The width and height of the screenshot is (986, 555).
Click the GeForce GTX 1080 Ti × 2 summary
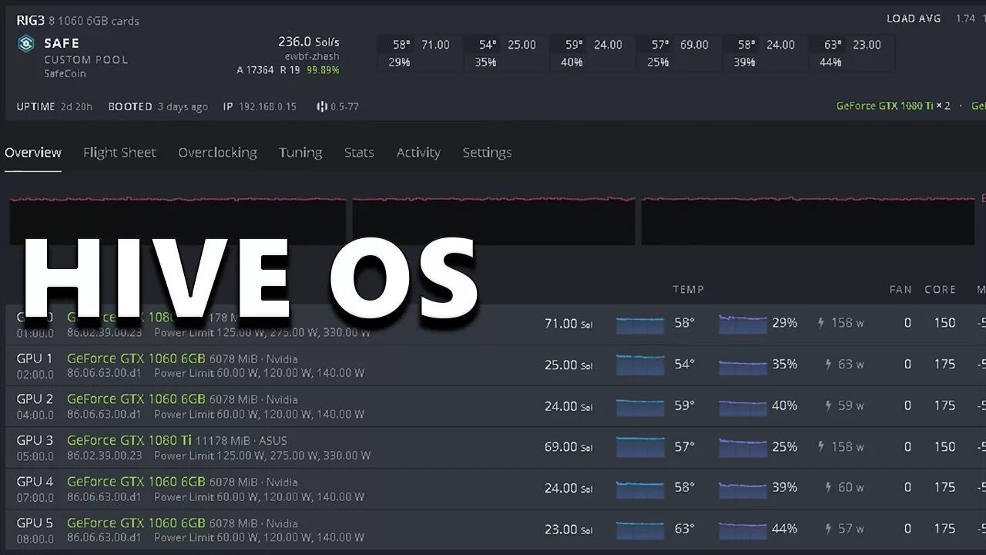894,106
